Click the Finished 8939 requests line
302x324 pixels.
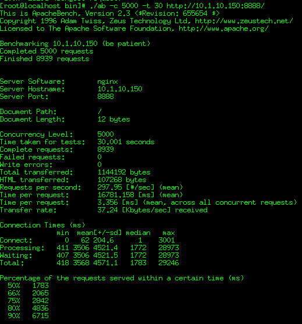pyautogui.click(x=45, y=59)
